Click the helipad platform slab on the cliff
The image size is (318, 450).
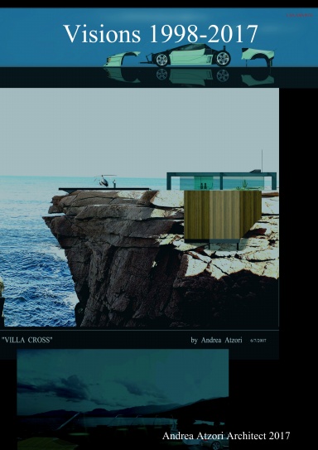tap(104, 189)
